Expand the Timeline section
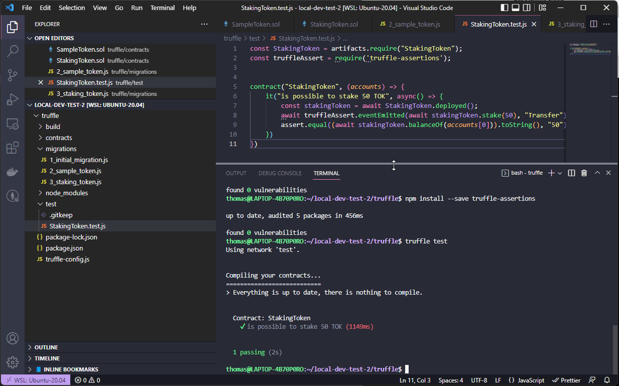This screenshot has width=619, height=386. (120, 358)
